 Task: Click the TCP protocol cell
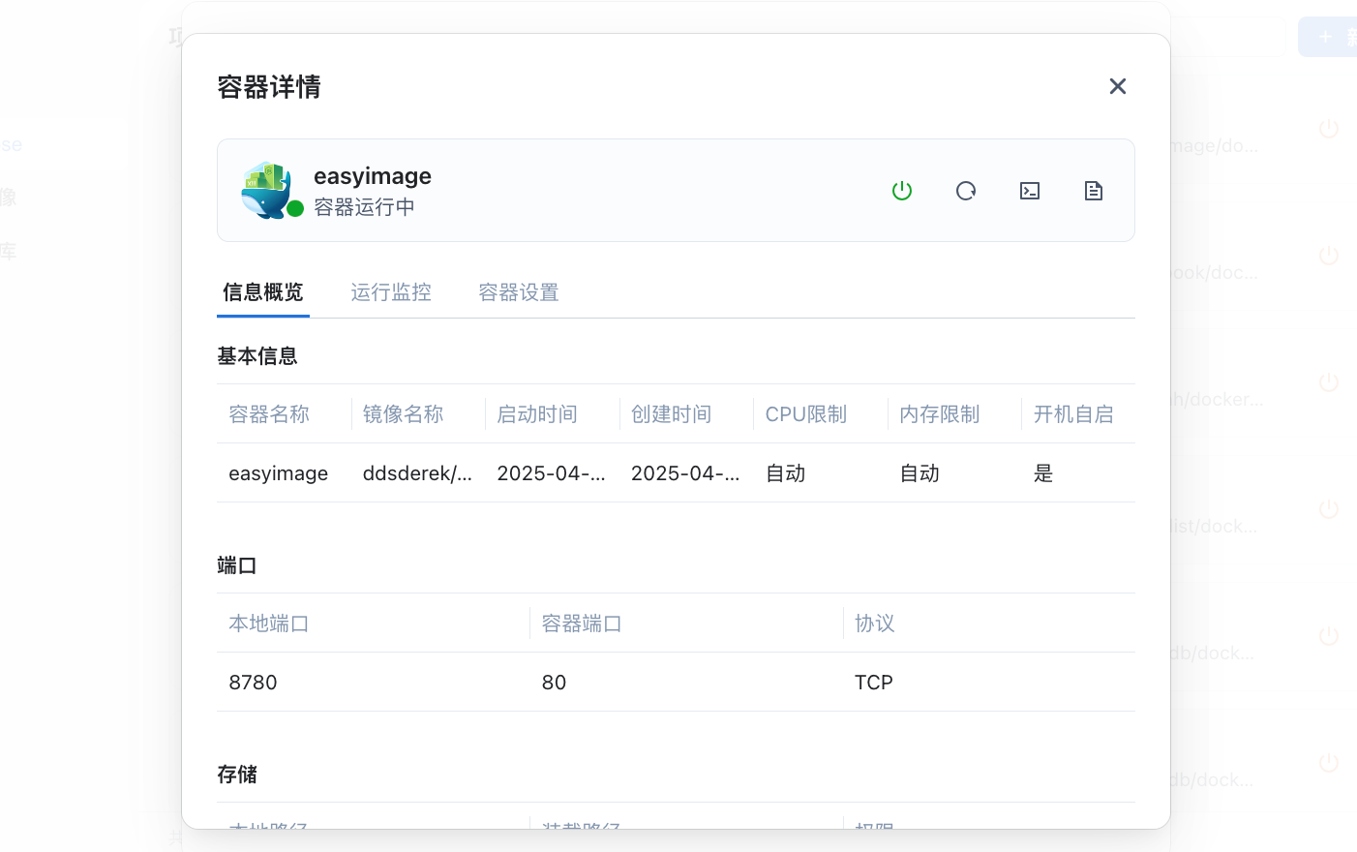pos(873,683)
